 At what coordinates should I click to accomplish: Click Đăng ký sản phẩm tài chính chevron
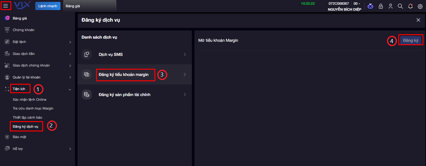(185, 95)
